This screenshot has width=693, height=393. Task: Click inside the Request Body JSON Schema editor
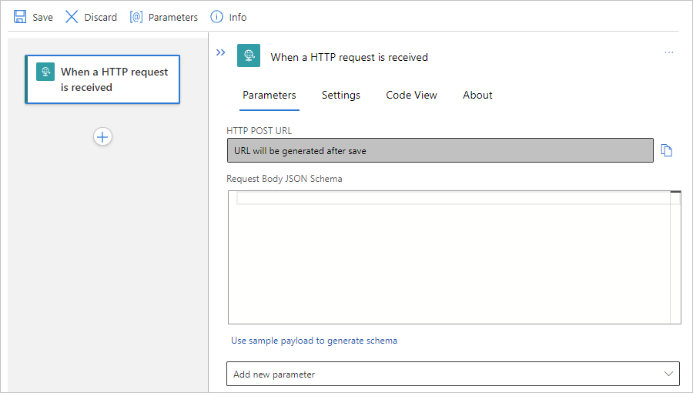click(447, 262)
